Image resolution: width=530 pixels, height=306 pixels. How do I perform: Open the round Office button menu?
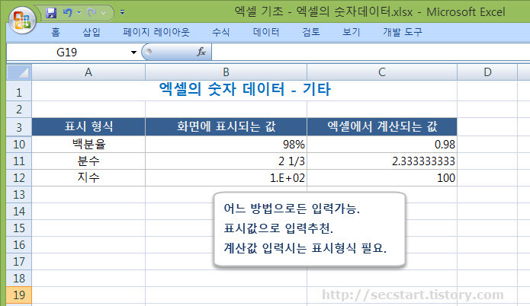pyautogui.click(x=22, y=20)
